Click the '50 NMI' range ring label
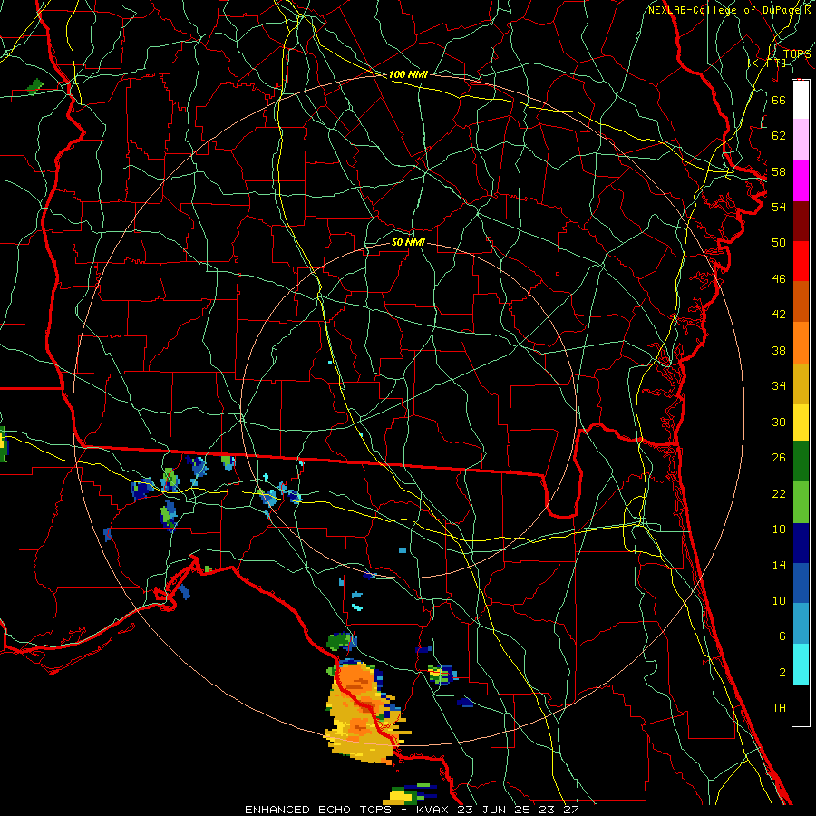 click(x=408, y=242)
